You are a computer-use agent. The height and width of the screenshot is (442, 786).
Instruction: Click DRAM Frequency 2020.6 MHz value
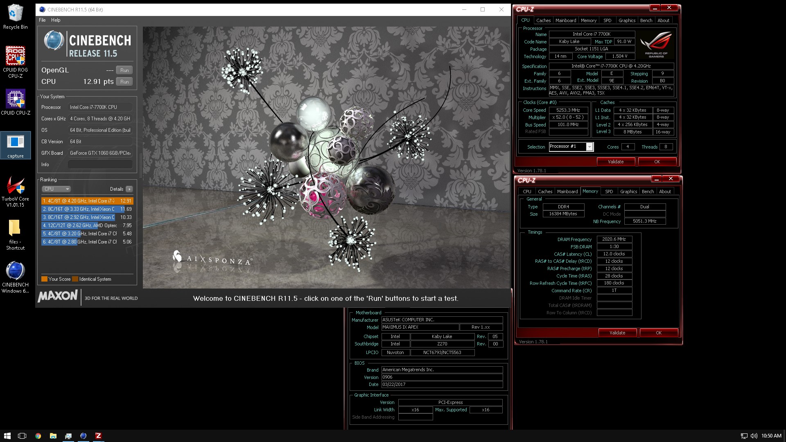click(x=614, y=239)
